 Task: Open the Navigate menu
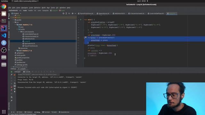[24, 8]
